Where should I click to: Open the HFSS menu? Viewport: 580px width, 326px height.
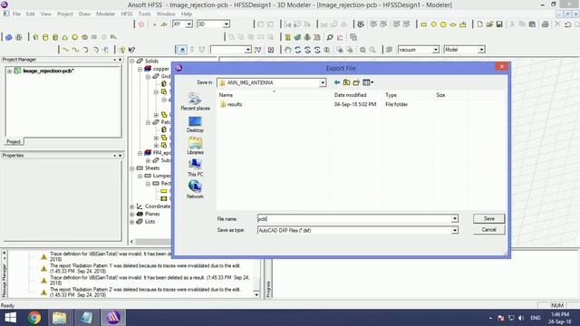(127, 14)
